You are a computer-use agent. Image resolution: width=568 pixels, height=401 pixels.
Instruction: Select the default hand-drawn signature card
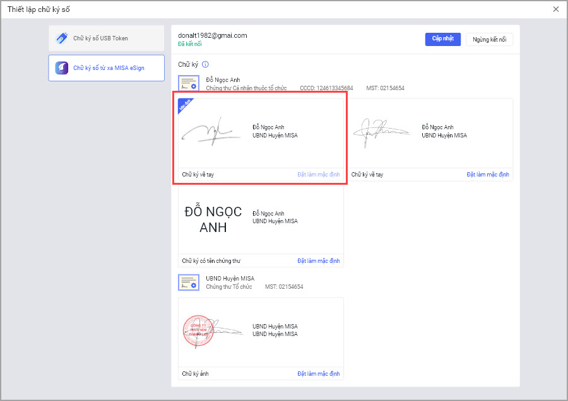[261, 140]
